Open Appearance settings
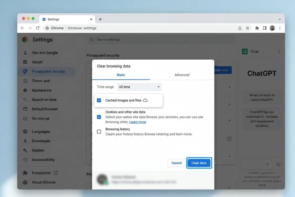295x197 pixels. pyautogui.click(x=41, y=90)
